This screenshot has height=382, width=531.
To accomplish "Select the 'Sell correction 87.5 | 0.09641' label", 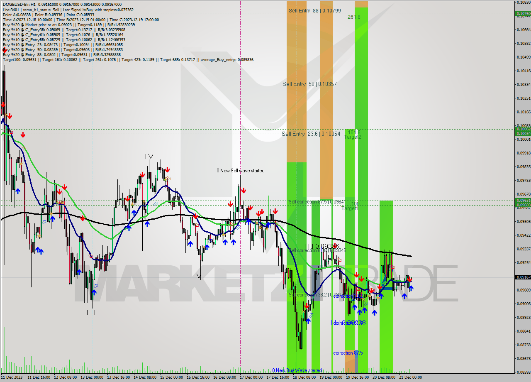I will click(317, 202).
